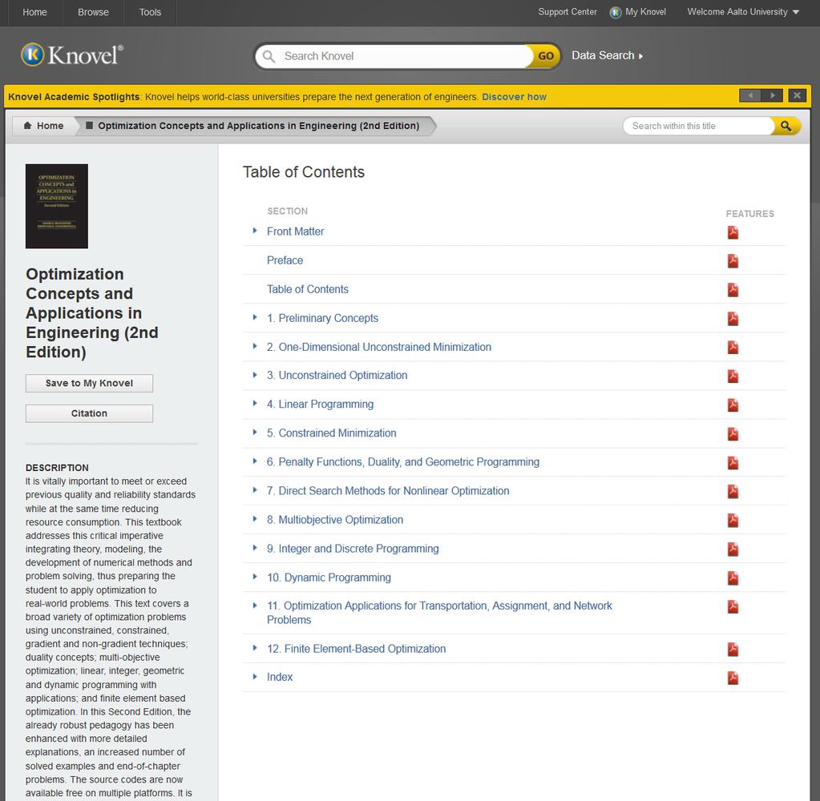Image resolution: width=820 pixels, height=801 pixels.
Task: Open PDF for 8. Multiobjective Optimization
Action: [x=733, y=520]
